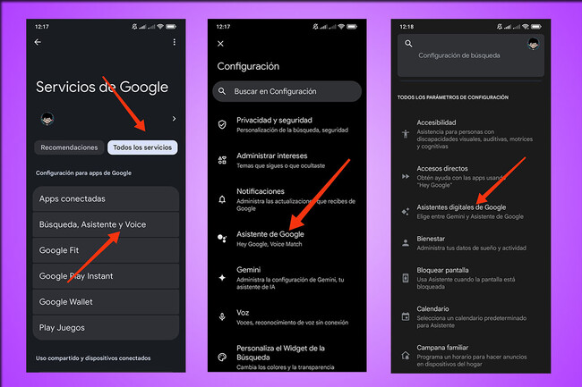Tap the Privacidad y seguridad shield icon
This screenshot has height=387, width=582.
222,124
